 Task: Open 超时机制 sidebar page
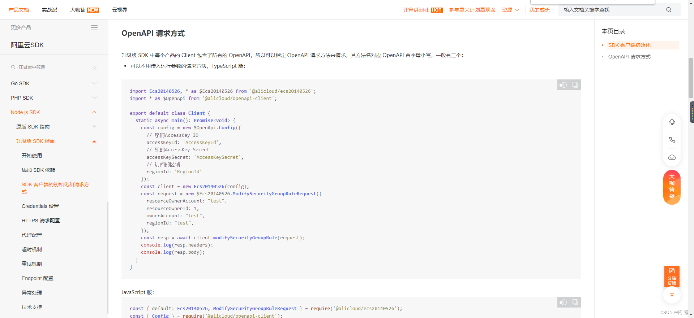coord(32,249)
